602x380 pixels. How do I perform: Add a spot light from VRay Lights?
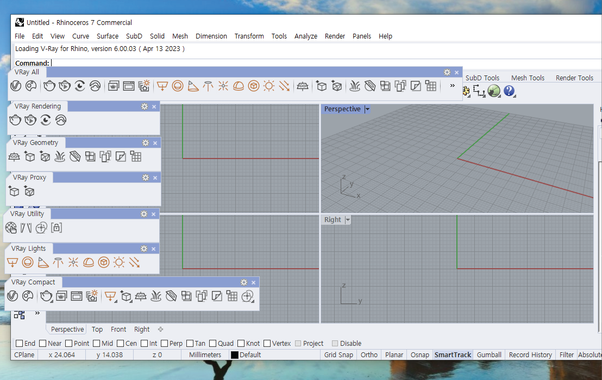(x=43, y=262)
